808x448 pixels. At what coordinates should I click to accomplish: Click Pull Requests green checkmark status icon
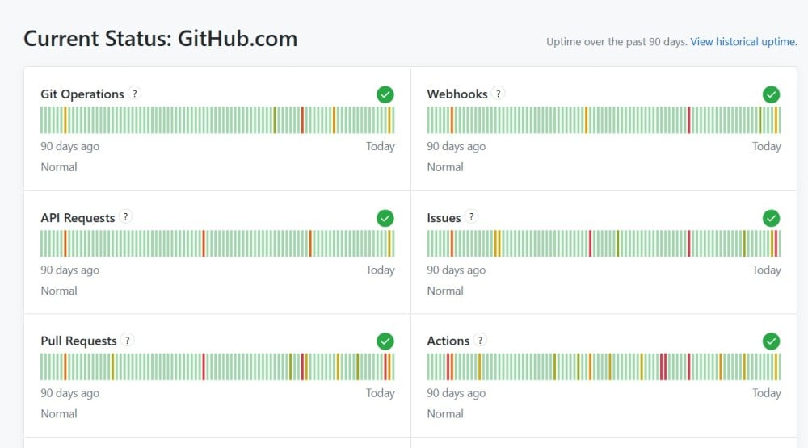click(x=385, y=341)
